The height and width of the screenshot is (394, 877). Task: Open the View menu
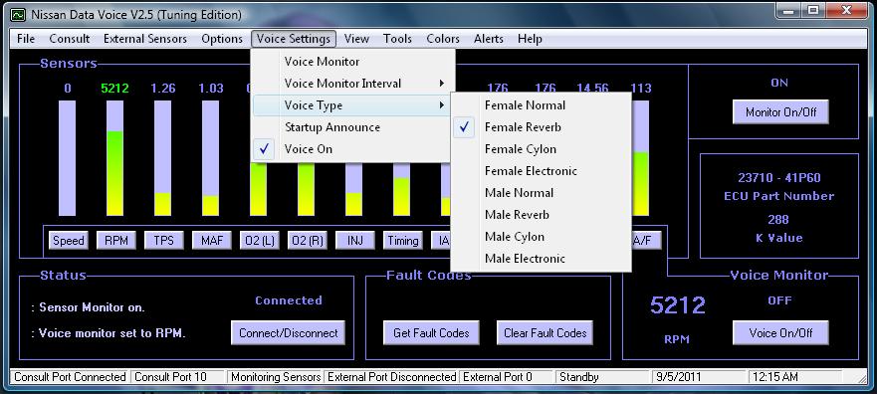(356, 39)
